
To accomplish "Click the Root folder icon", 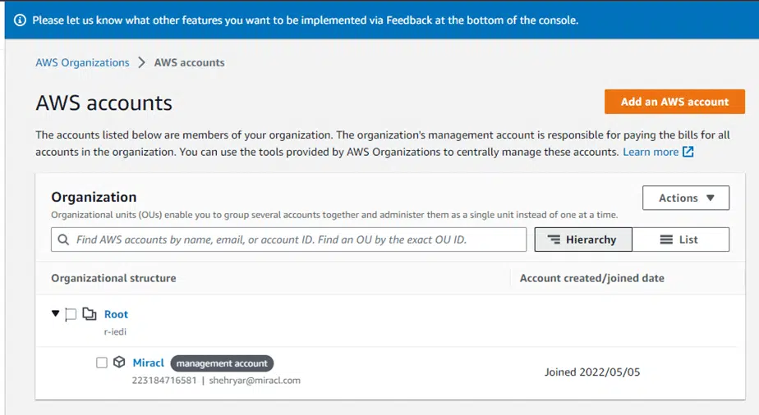I will click(x=89, y=314).
